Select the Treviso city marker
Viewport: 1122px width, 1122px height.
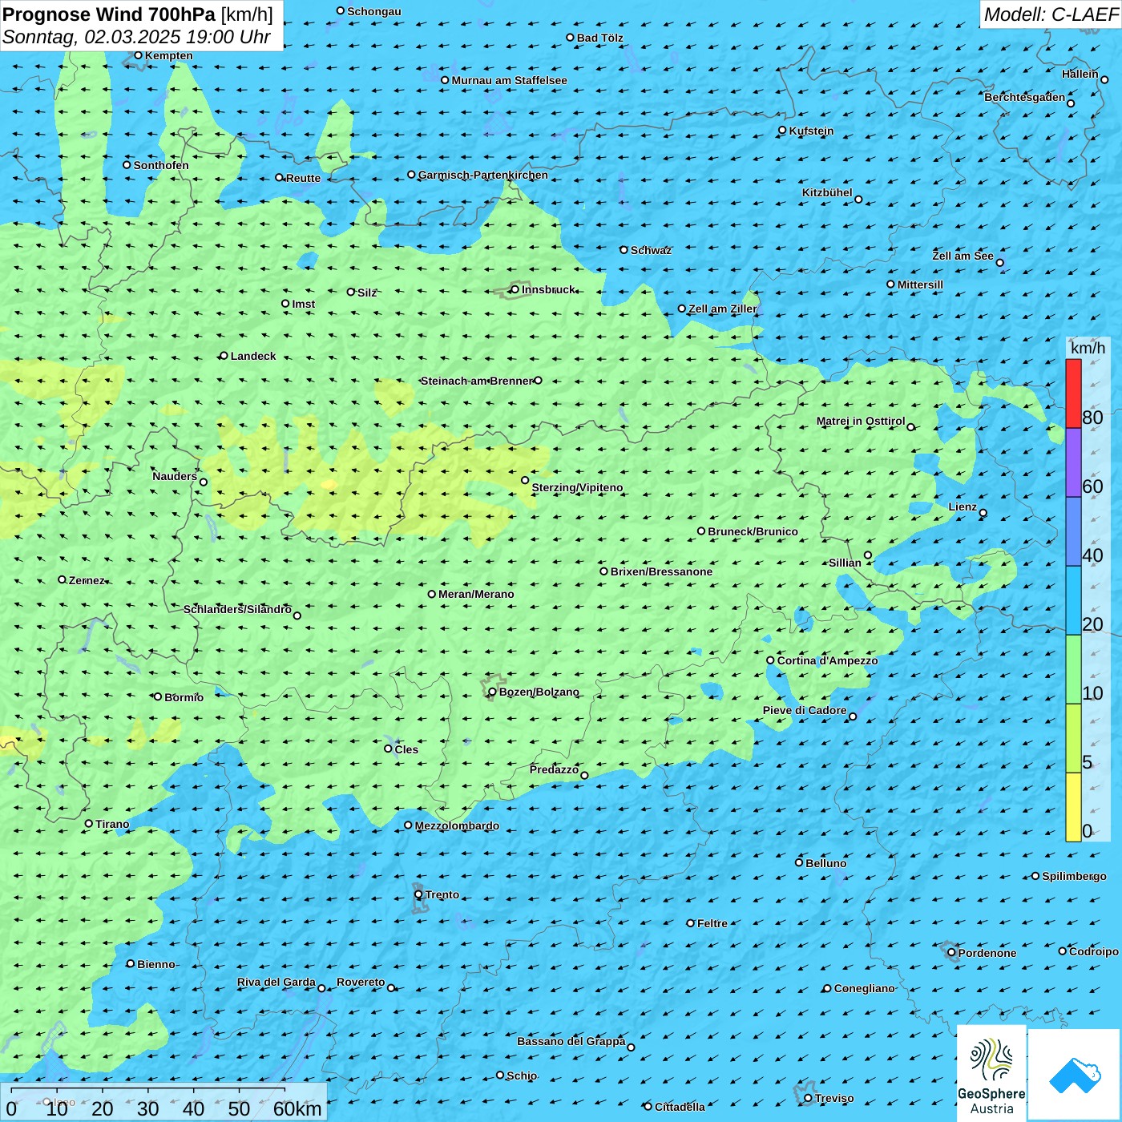click(808, 1098)
